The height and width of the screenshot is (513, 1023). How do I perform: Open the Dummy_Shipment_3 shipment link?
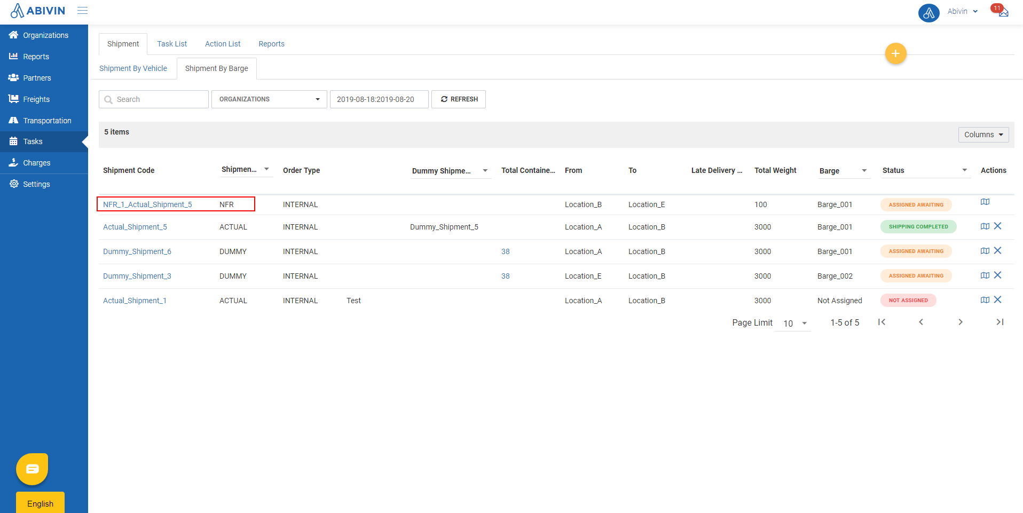137,276
